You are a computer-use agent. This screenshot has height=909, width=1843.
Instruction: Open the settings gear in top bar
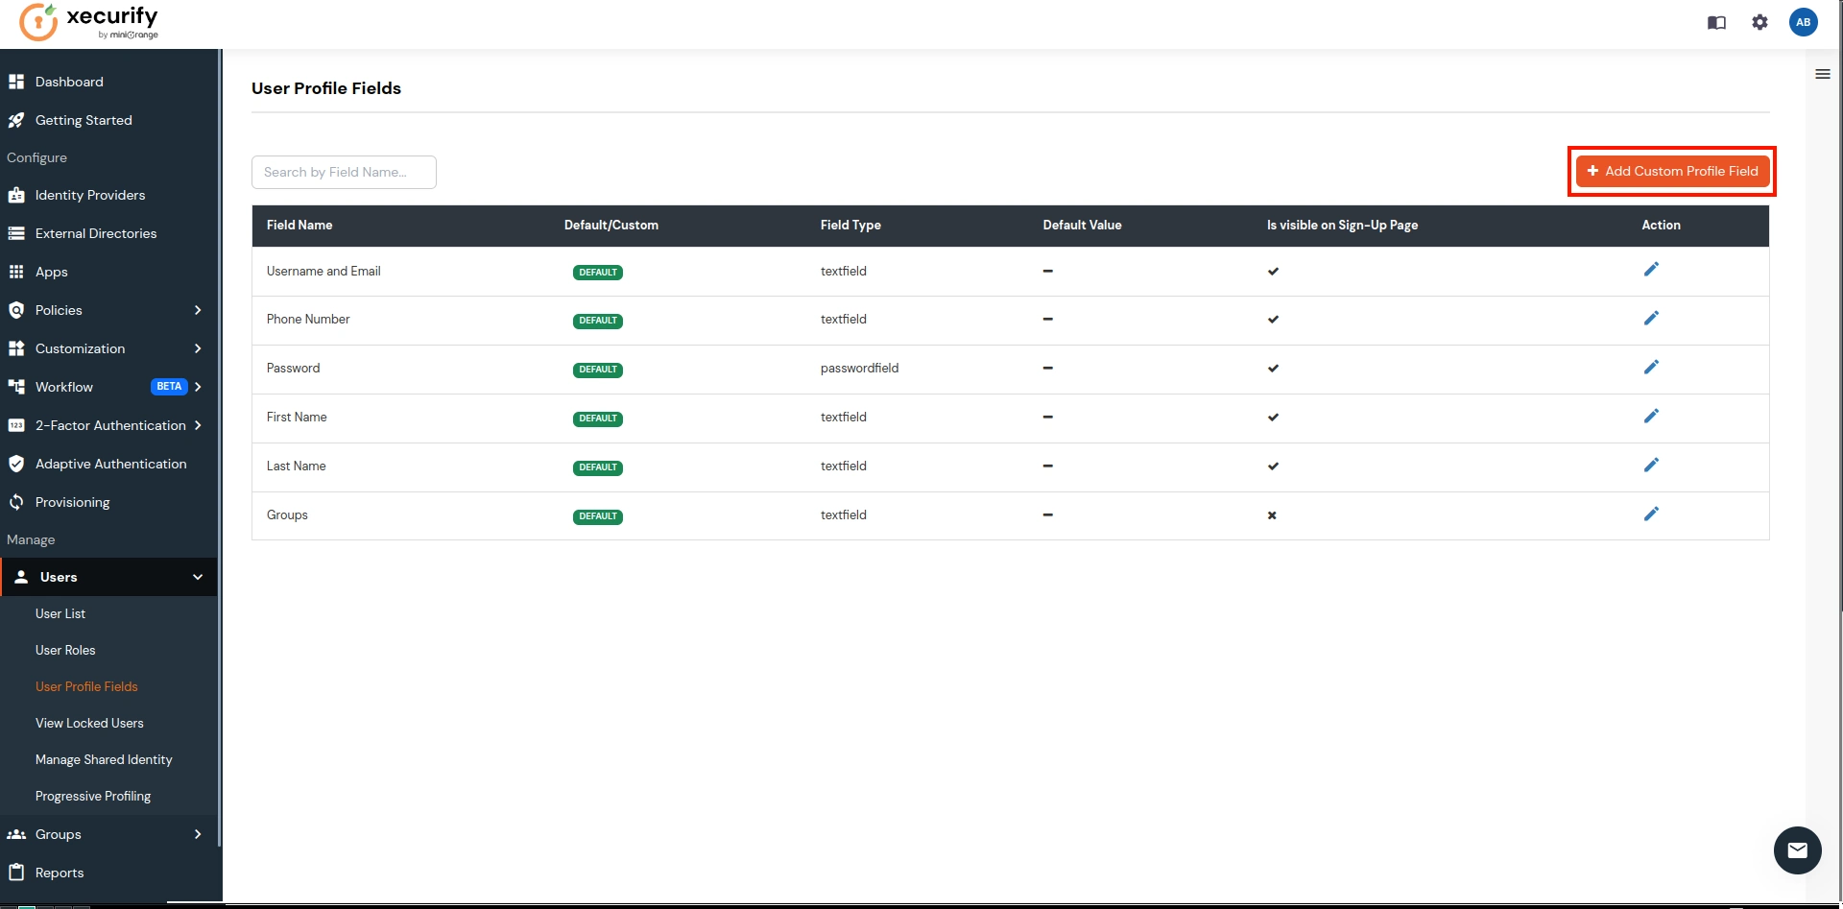coord(1760,22)
